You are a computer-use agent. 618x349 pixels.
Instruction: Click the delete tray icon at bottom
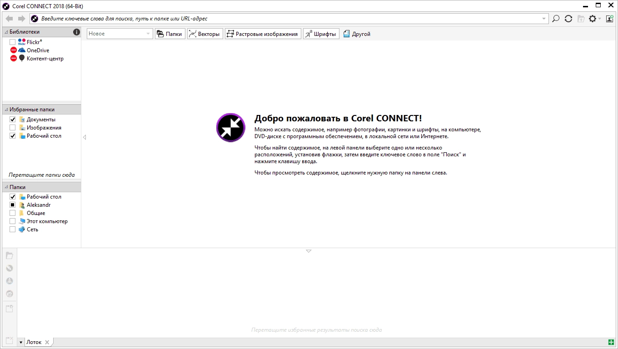[x=9, y=340]
